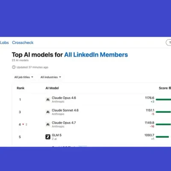The width and height of the screenshot is (171, 171).
Task: Switch to the Labs navigation item
Action: [4, 42]
